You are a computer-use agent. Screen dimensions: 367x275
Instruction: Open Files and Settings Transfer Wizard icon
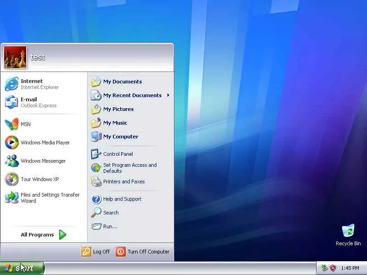point(11,198)
